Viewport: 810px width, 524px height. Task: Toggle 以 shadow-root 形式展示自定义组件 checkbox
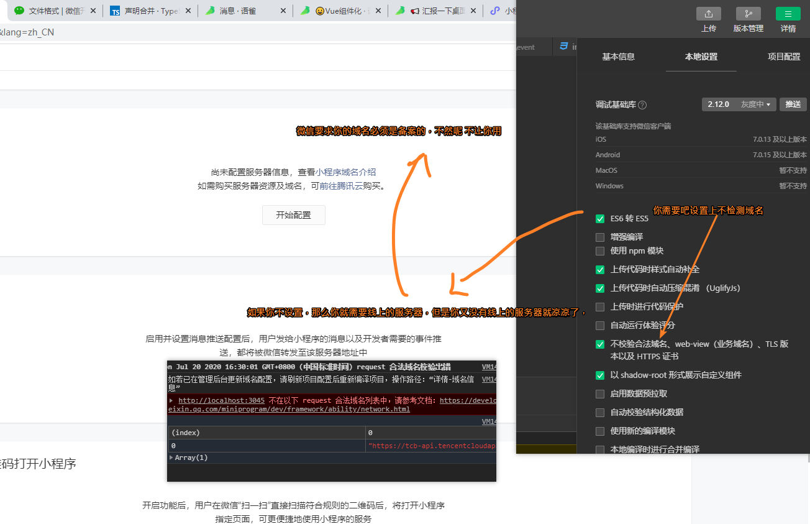click(x=600, y=375)
